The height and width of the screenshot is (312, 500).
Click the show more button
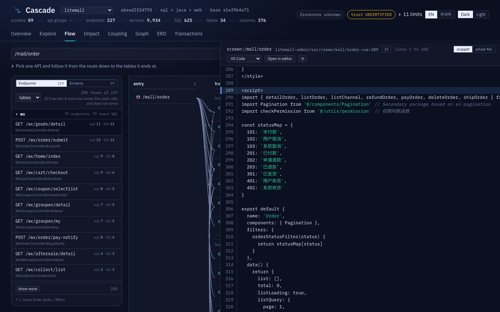pos(28,289)
